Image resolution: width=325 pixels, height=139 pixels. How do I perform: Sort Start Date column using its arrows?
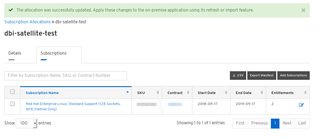click(226, 93)
